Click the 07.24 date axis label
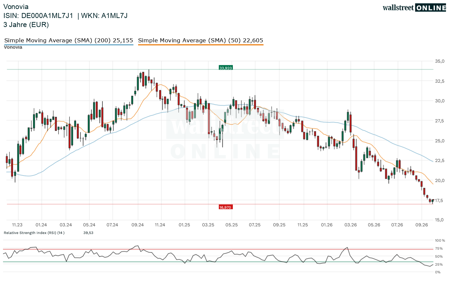Image resolution: width=450 pixels, height=281 pixels. 113,225
